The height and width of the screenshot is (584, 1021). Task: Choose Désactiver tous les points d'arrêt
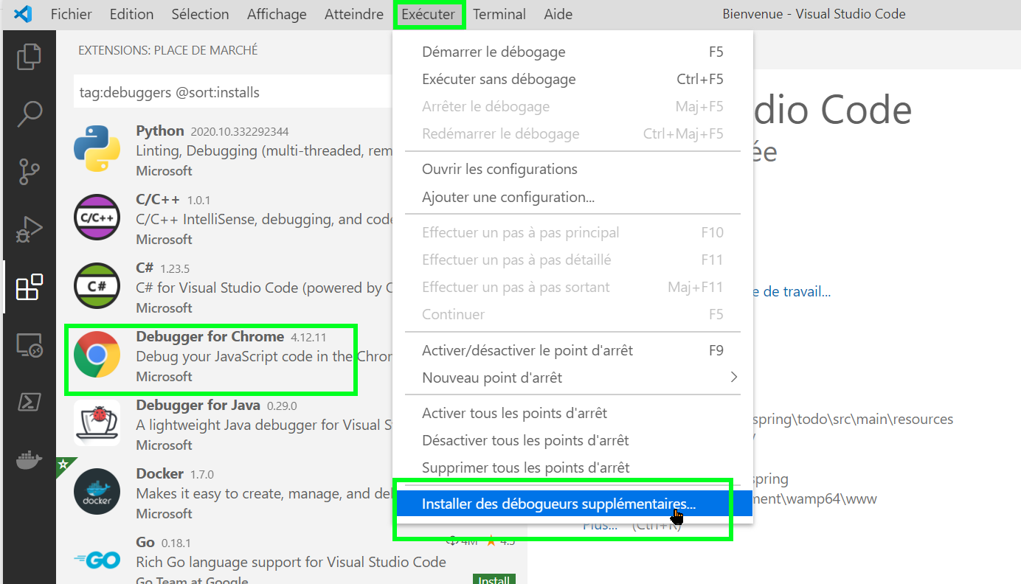[x=572, y=440]
